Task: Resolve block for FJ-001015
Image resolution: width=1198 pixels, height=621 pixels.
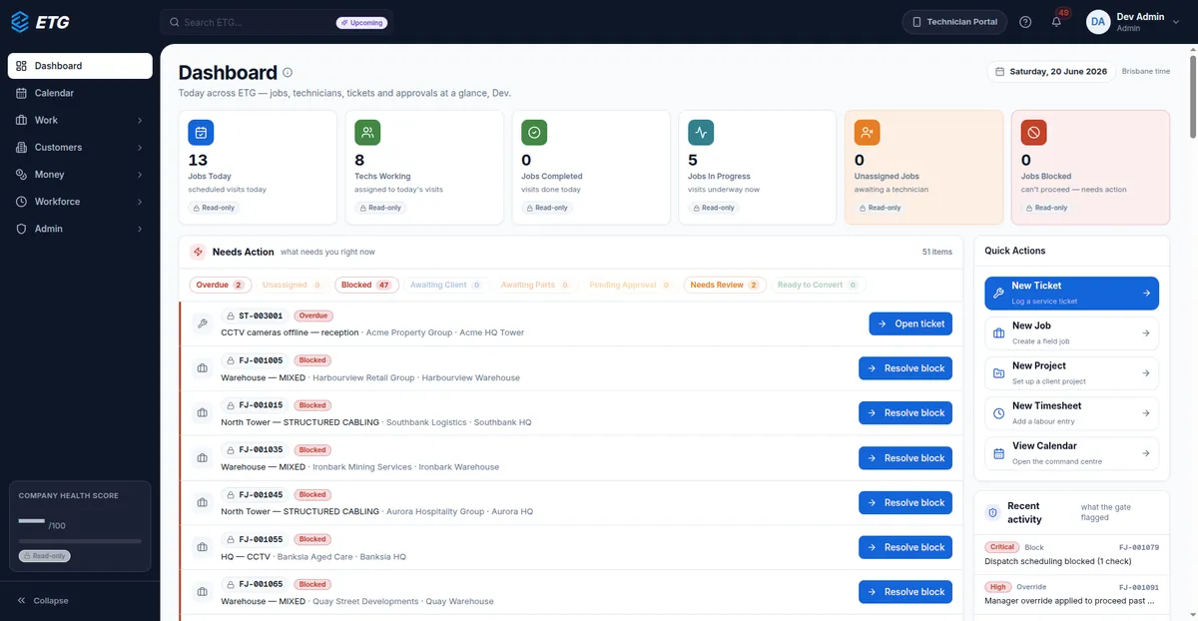Action: pos(905,413)
